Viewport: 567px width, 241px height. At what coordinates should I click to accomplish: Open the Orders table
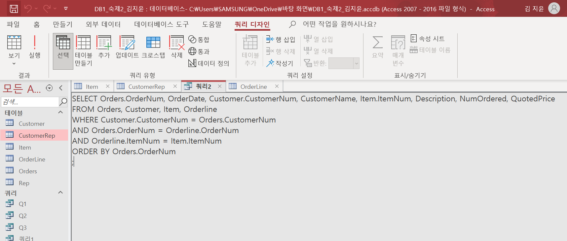click(34, 171)
